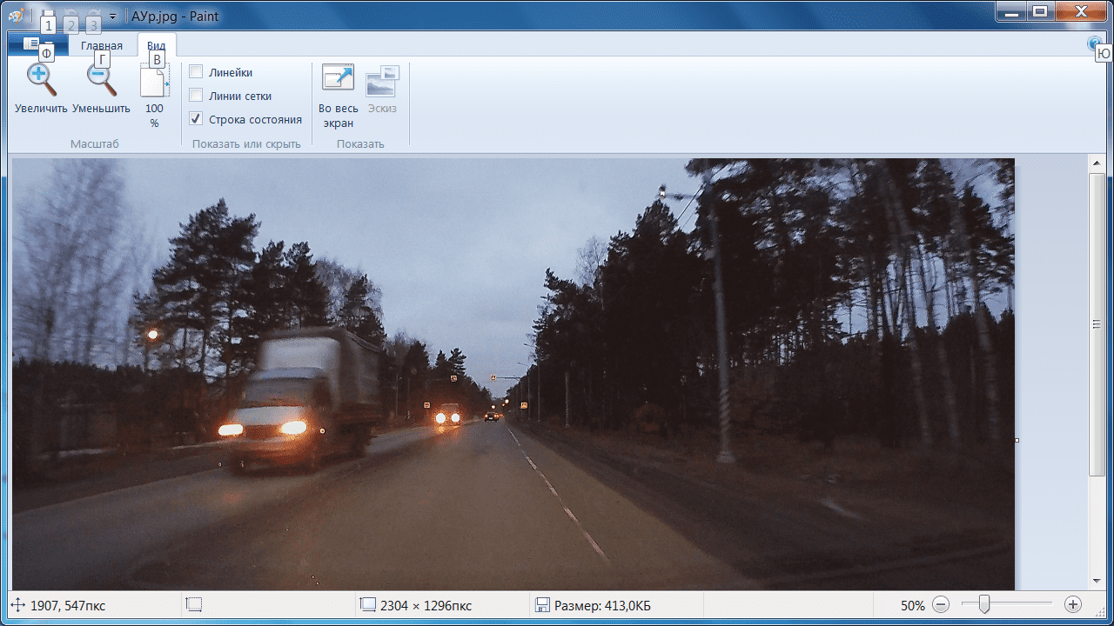Image resolution: width=1114 pixels, height=626 pixels.
Task: Click the Paint app icon in title bar
Action: 17,14
